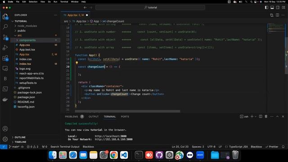The width and height of the screenshot is (288, 162).
Task: Click Ln 20, Col 20 cursor position
Action: point(180,147)
